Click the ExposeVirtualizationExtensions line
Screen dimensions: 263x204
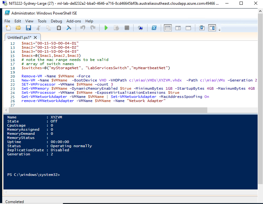[100, 93]
